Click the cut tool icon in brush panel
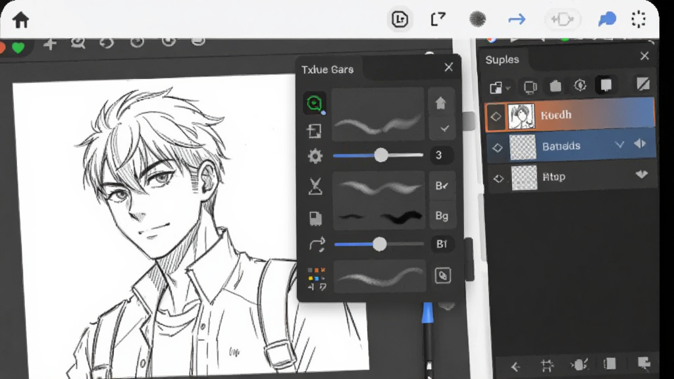Image resolution: width=674 pixels, height=379 pixels. click(x=315, y=186)
